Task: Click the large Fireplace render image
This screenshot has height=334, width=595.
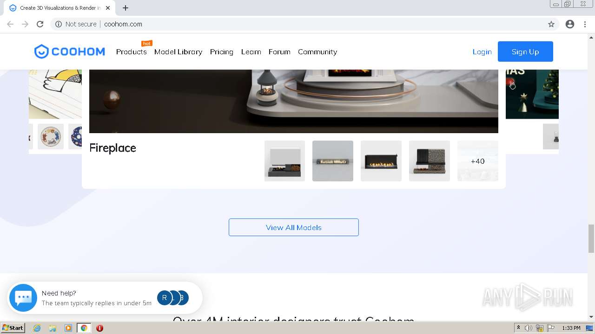Action: pyautogui.click(x=294, y=101)
